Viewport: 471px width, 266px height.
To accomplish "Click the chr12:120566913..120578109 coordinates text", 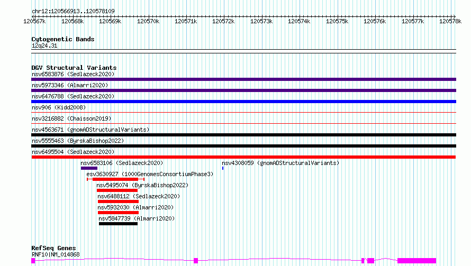I will [73, 11].
